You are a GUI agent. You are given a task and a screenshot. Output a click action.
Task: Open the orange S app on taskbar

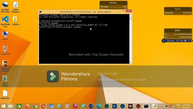tap(67, 106)
